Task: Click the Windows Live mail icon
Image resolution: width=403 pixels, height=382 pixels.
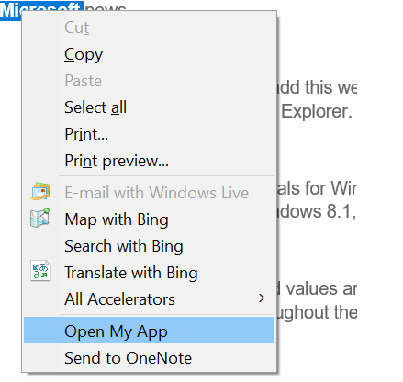Action: (x=40, y=191)
